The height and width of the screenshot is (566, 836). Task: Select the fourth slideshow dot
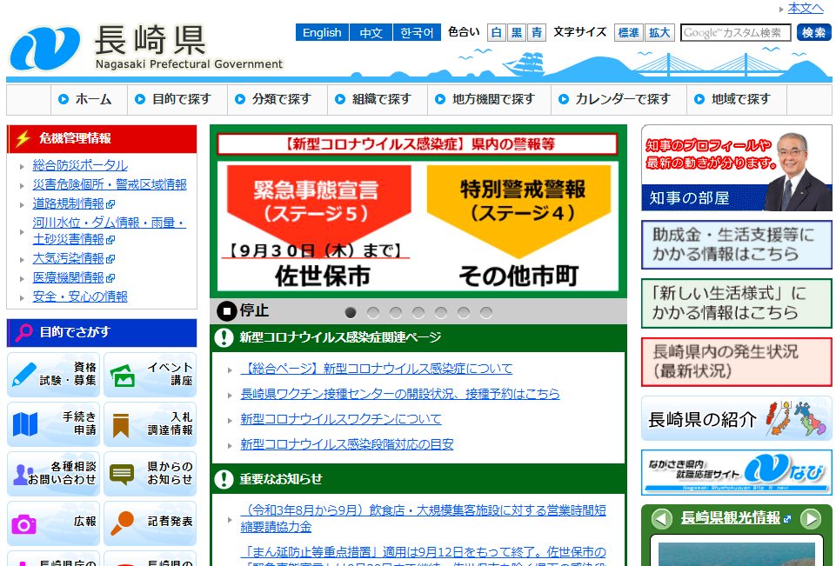[418, 312]
